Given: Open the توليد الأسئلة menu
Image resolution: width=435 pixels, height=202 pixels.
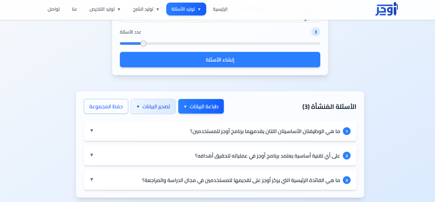Looking at the screenshot, I should coord(186,9).
